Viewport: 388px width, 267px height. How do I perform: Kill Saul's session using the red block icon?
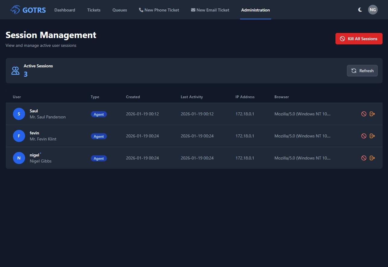pyautogui.click(x=364, y=114)
